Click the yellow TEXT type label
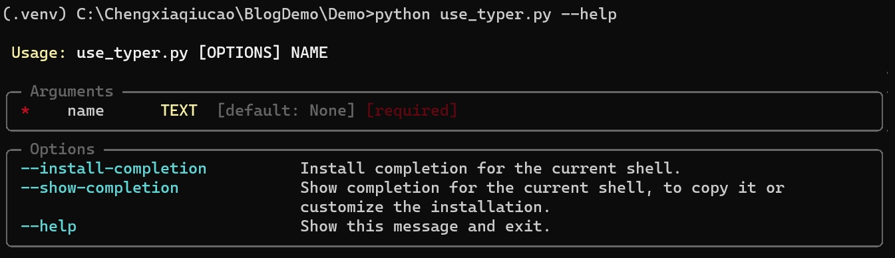This screenshot has height=258, width=895. [179, 110]
